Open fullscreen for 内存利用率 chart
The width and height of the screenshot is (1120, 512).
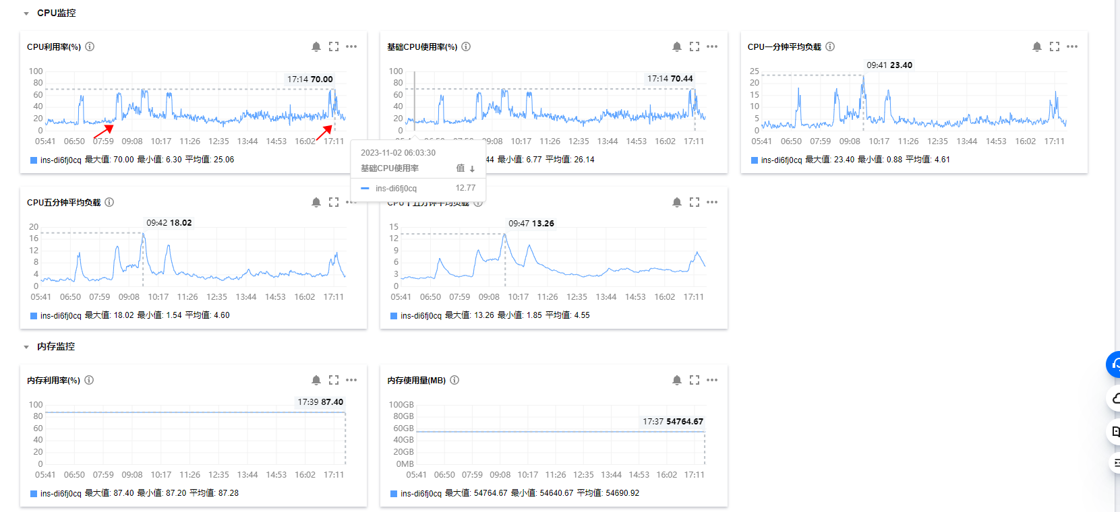(x=334, y=380)
